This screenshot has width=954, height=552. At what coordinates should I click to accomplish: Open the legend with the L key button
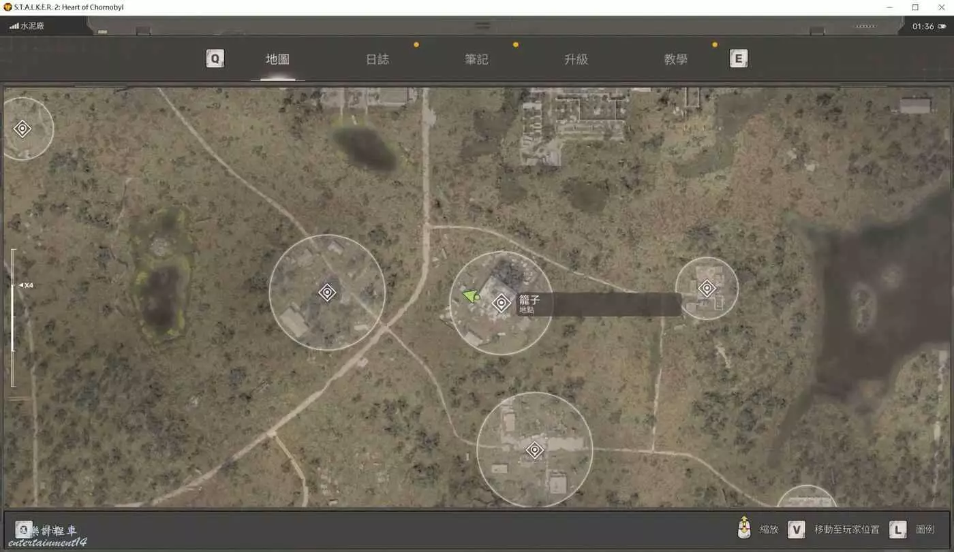tap(898, 529)
